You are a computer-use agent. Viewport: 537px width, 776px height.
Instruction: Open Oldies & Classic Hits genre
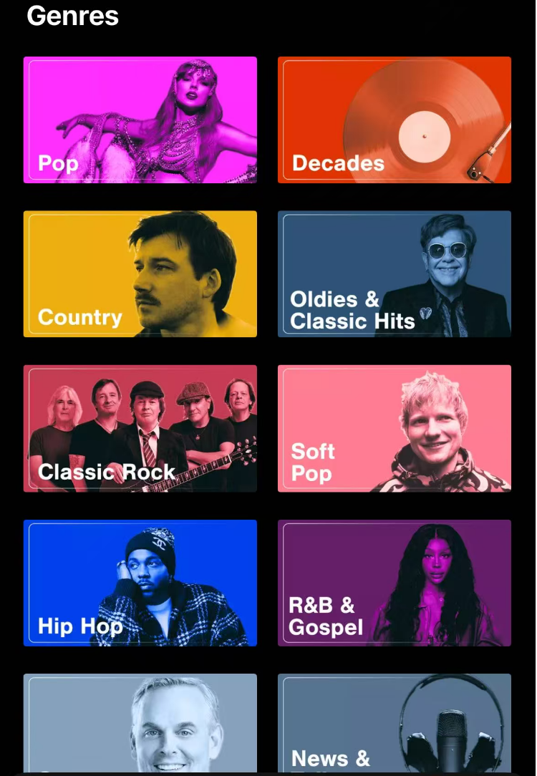pos(395,273)
